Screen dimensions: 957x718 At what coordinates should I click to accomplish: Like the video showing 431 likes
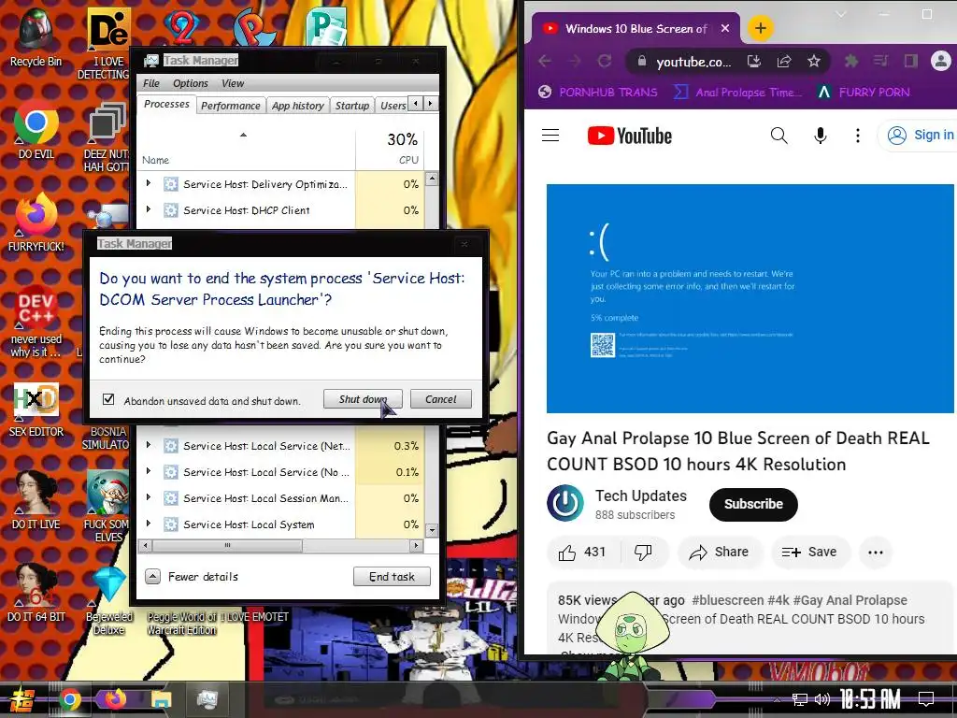(x=582, y=552)
